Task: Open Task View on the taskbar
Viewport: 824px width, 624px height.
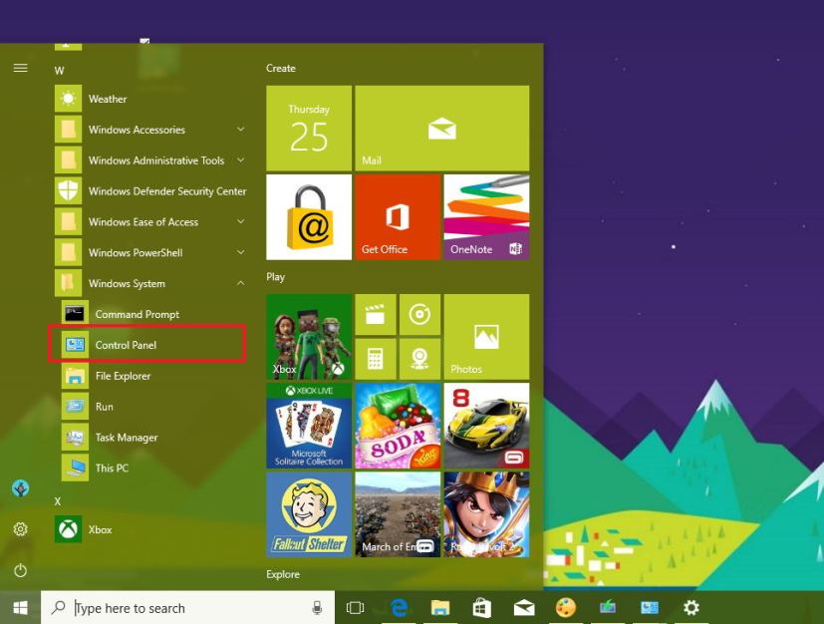Action: 356,608
